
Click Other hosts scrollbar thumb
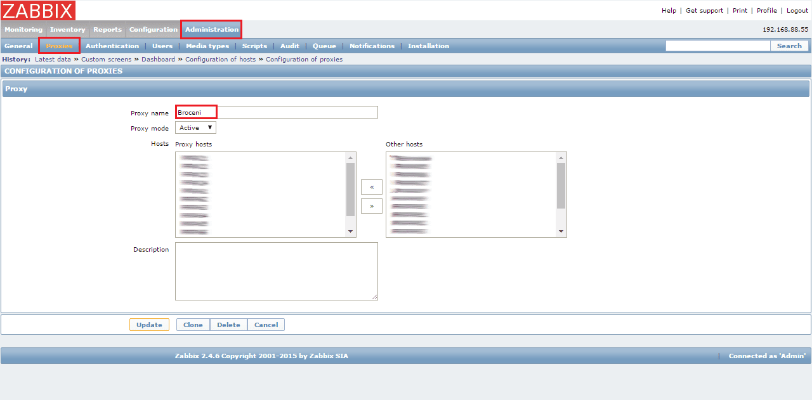pyautogui.click(x=561, y=186)
